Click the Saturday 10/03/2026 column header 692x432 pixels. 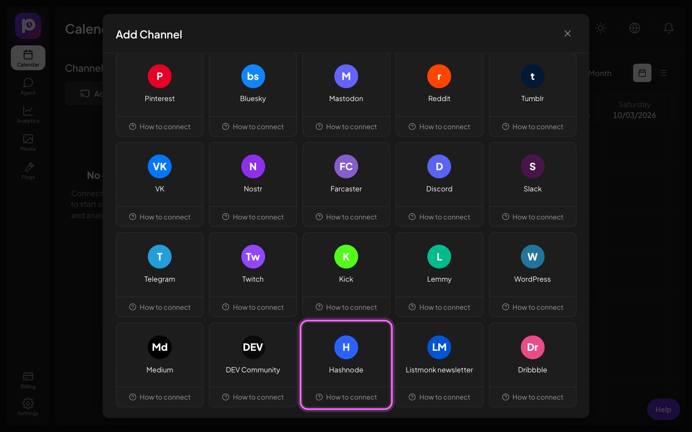pyautogui.click(x=634, y=110)
